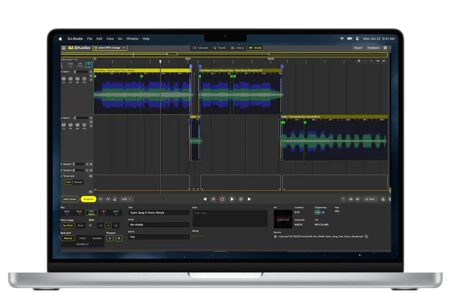Switch to the Playlist tab
Viewport: 451px width, 293px height.
[219, 48]
